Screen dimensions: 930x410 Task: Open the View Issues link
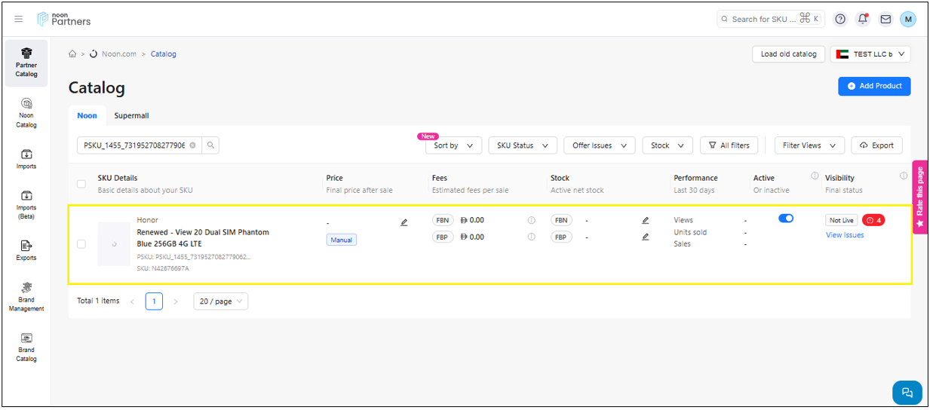coord(845,235)
